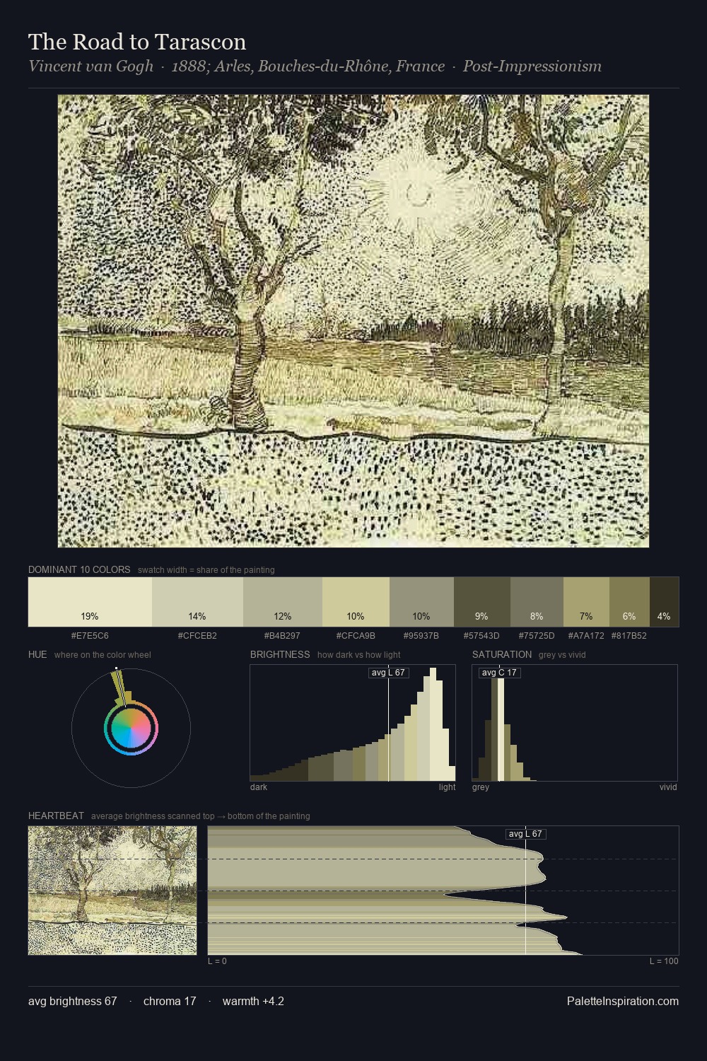The image size is (707, 1061).
Task: Select the #A7A172 7% color swatch
Action: pos(586,602)
